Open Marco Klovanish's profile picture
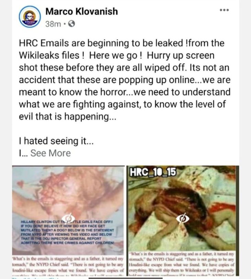Image resolution: width=251 pixels, height=279 pixels. (x=30, y=17)
